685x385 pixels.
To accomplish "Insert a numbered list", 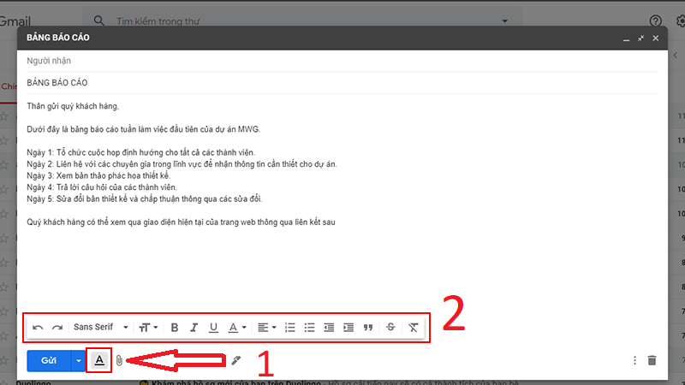I will [289, 328].
